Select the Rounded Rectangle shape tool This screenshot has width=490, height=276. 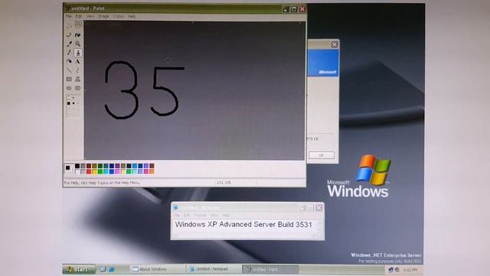pyautogui.click(x=78, y=88)
